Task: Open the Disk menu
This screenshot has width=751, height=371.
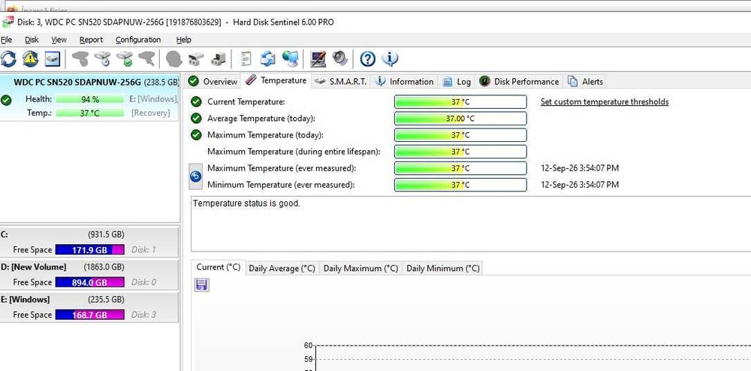Action: [32, 40]
